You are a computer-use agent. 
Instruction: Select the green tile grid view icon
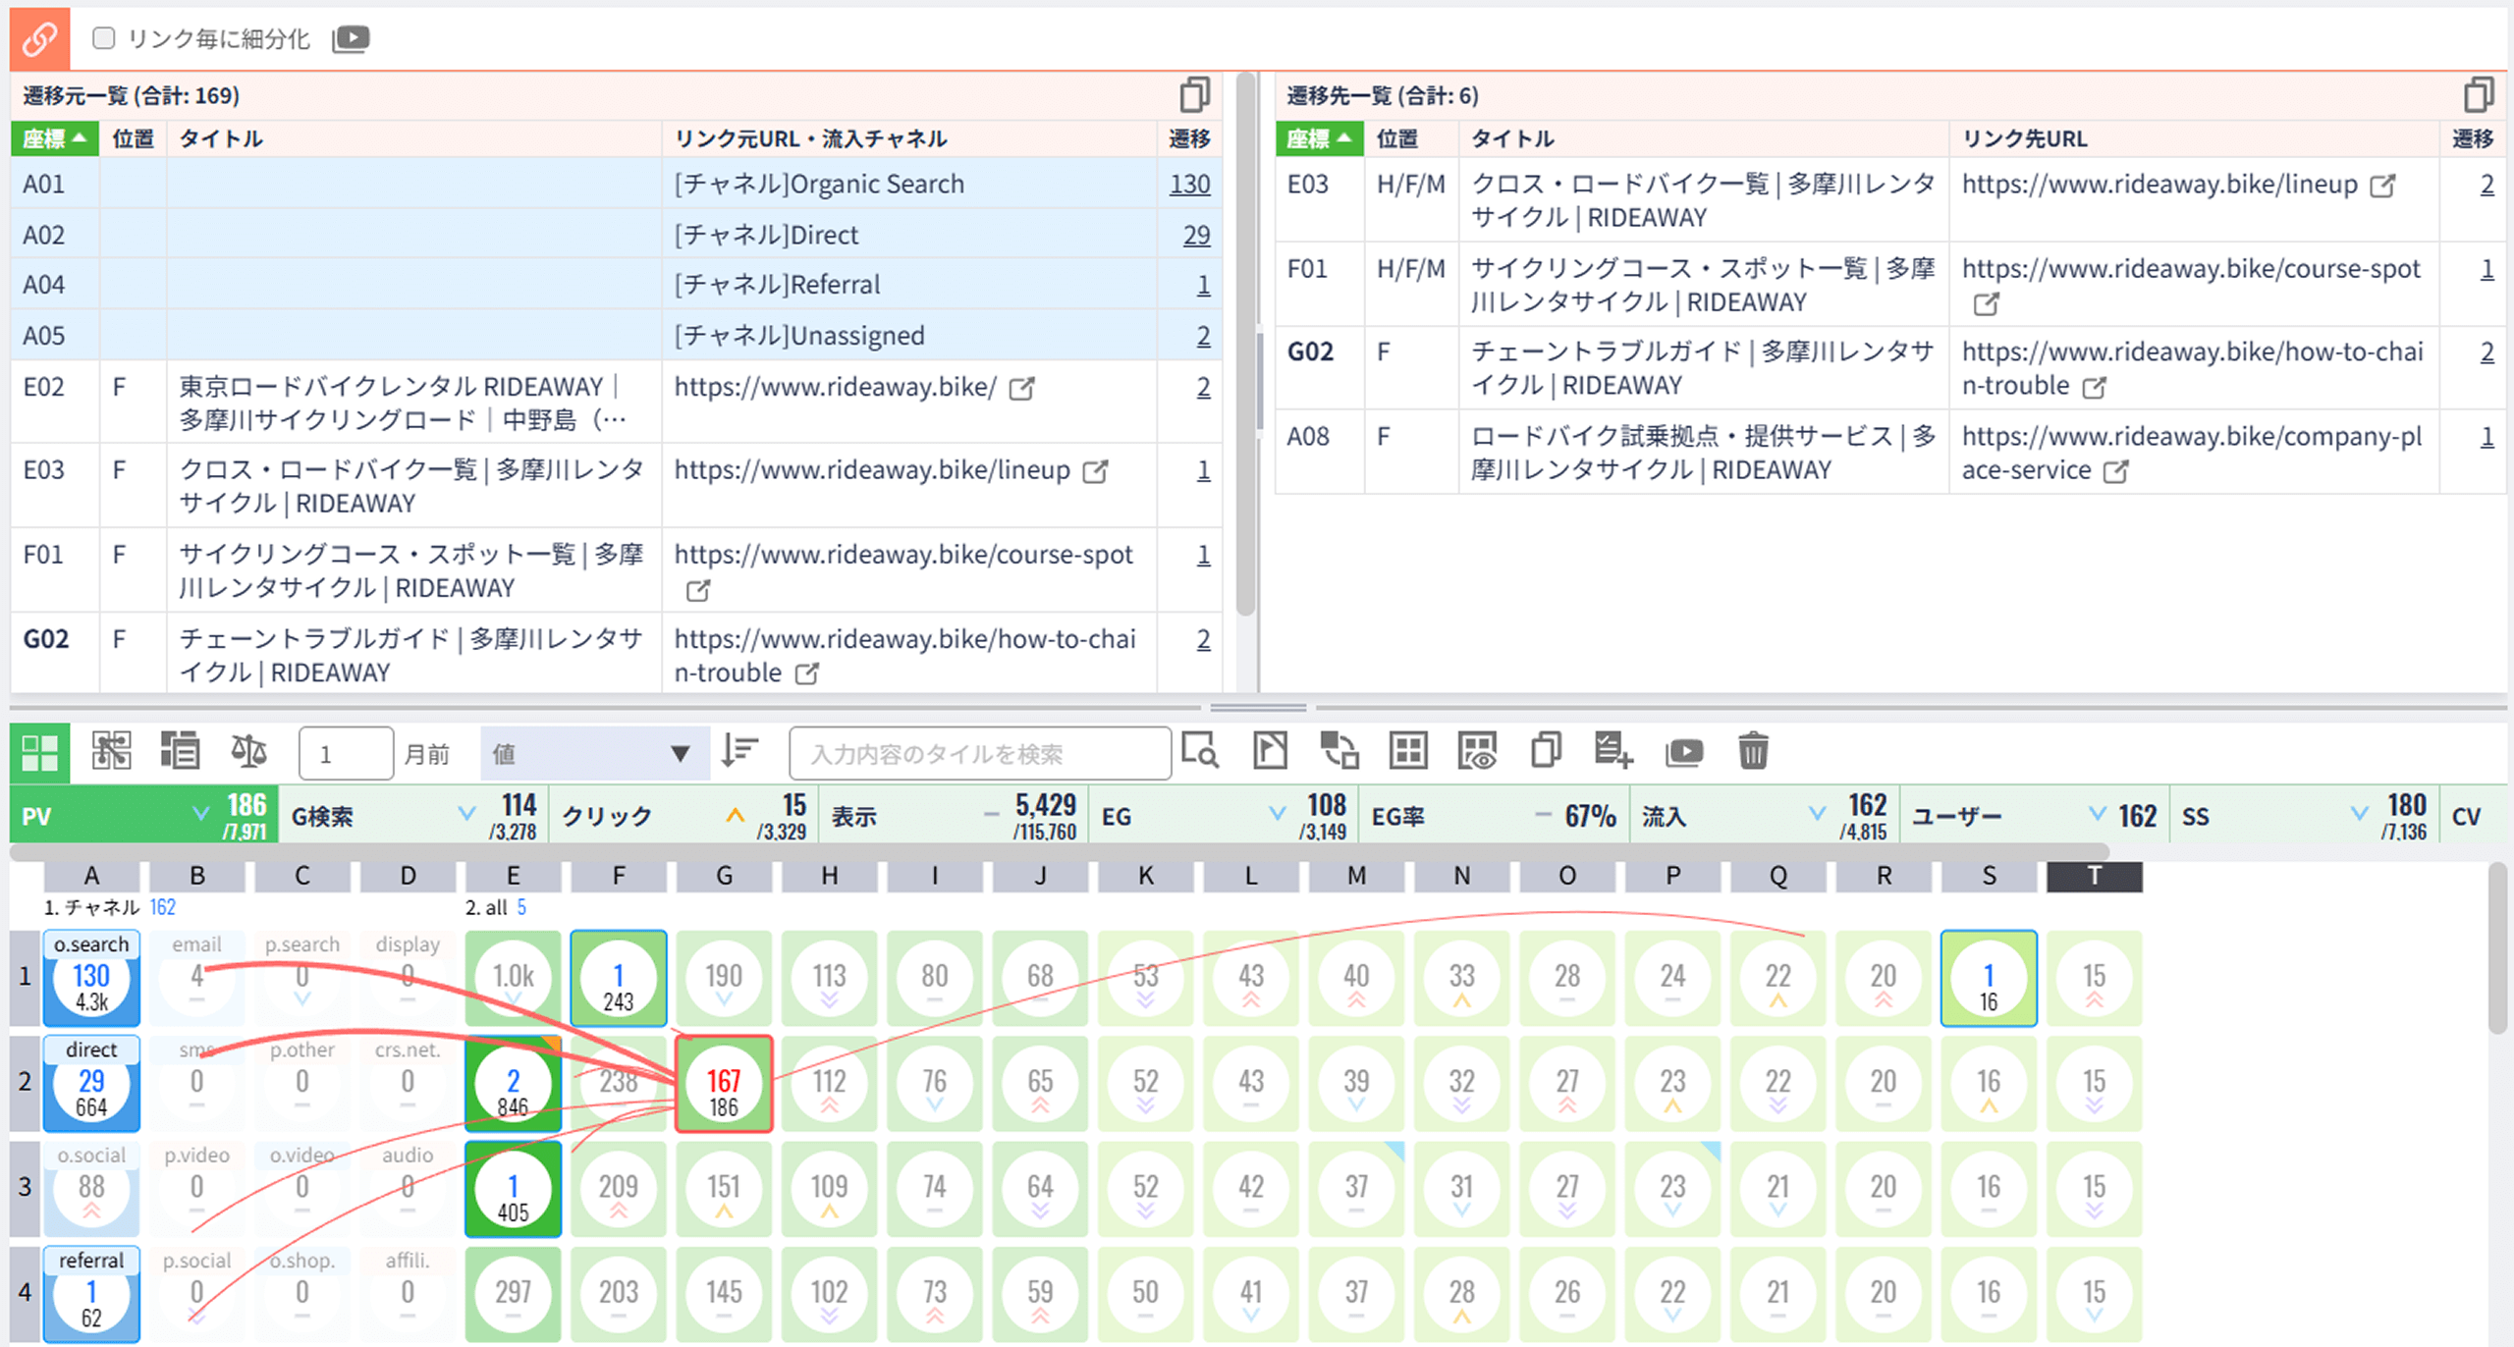point(40,753)
